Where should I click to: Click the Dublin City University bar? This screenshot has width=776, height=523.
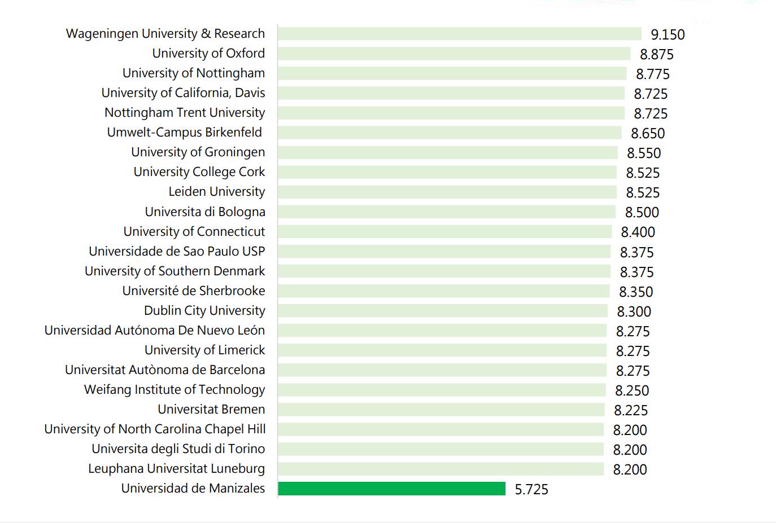(x=442, y=311)
